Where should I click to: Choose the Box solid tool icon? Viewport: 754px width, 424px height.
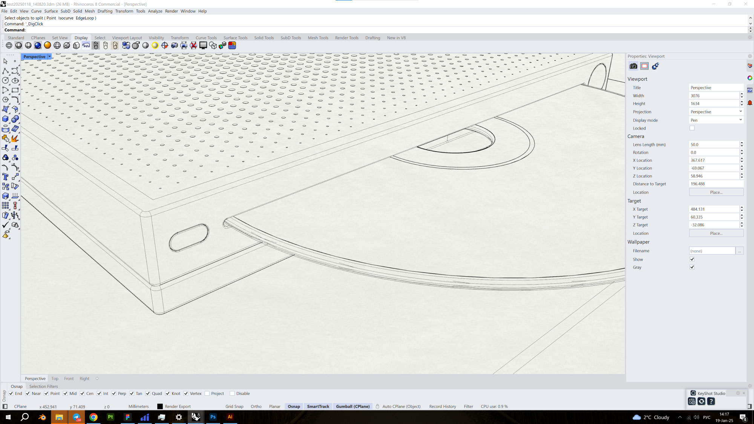click(x=5, y=119)
